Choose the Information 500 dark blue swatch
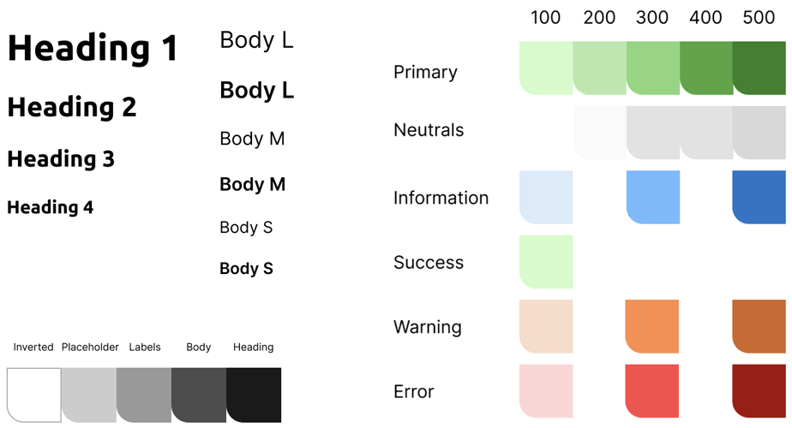The width and height of the screenshot is (792, 428). [759, 197]
